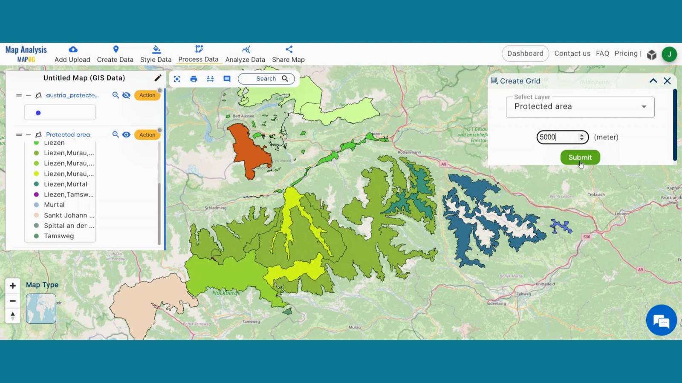
Task: Adjust grid size with the spinner arrows
Action: pos(582,137)
